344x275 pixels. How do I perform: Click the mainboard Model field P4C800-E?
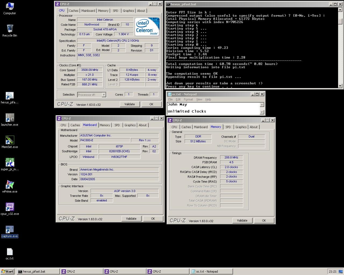click(105, 140)
